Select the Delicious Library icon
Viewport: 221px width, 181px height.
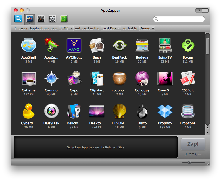point(74,111)
